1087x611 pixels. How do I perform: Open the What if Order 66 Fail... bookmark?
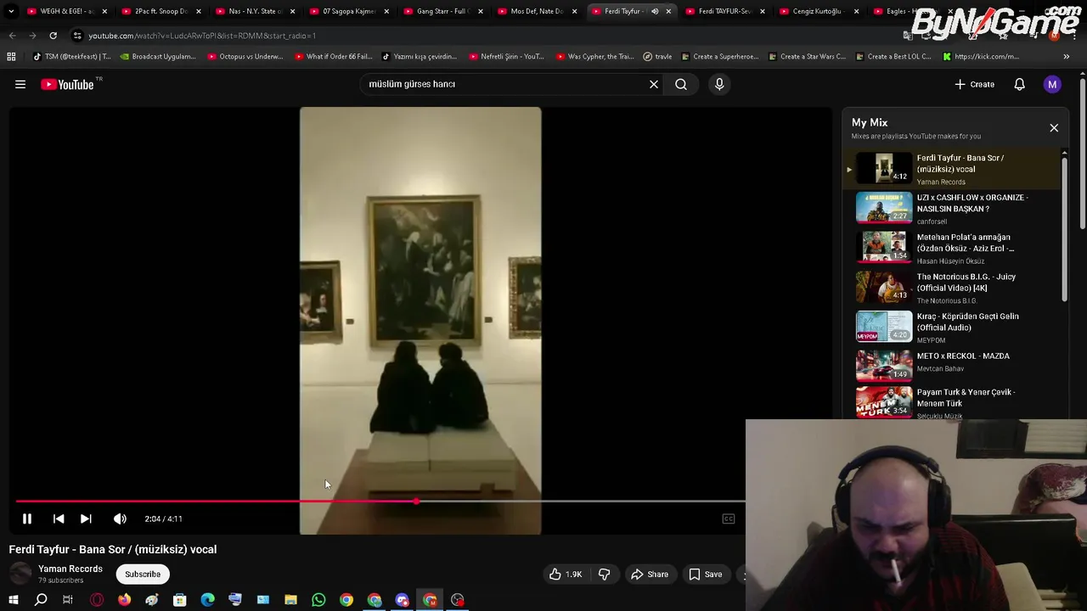tap(333, 57)
